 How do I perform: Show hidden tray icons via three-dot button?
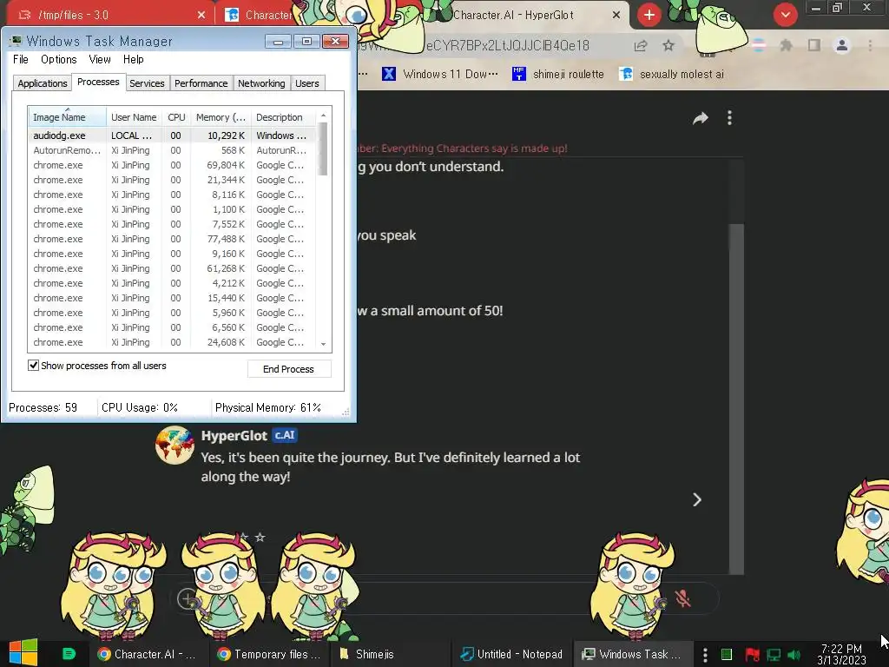[705, 655]
